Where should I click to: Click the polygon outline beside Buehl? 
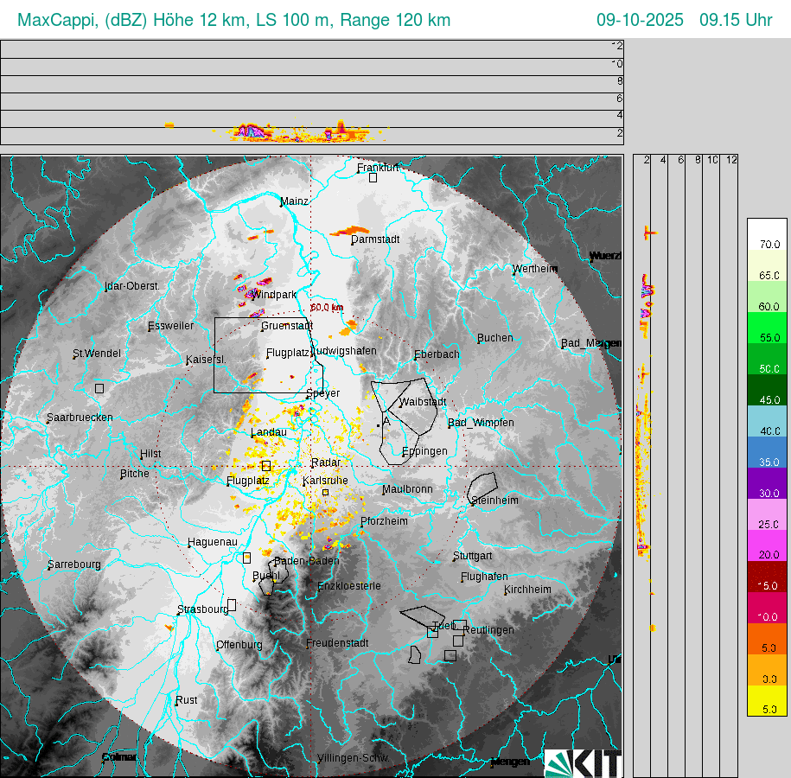(267, 584)
